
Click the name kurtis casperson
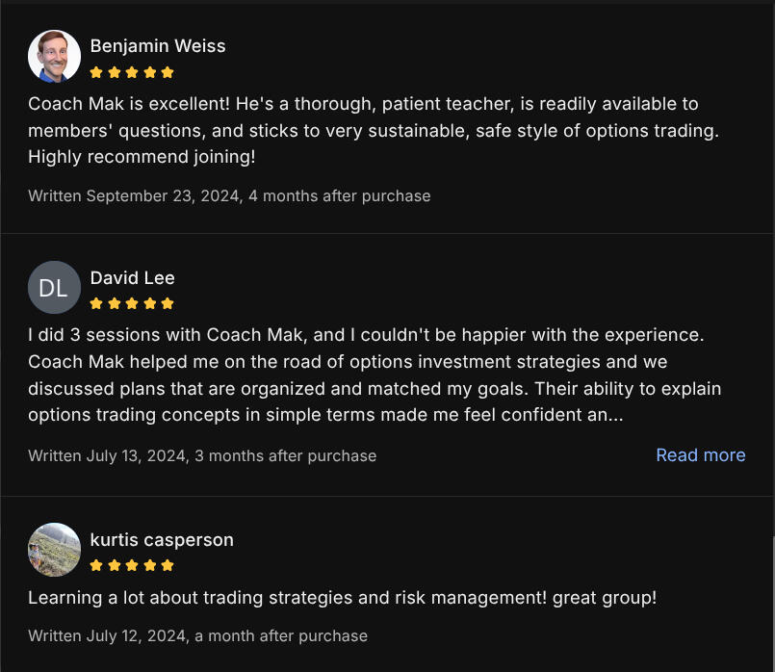[x=162, y=539]
